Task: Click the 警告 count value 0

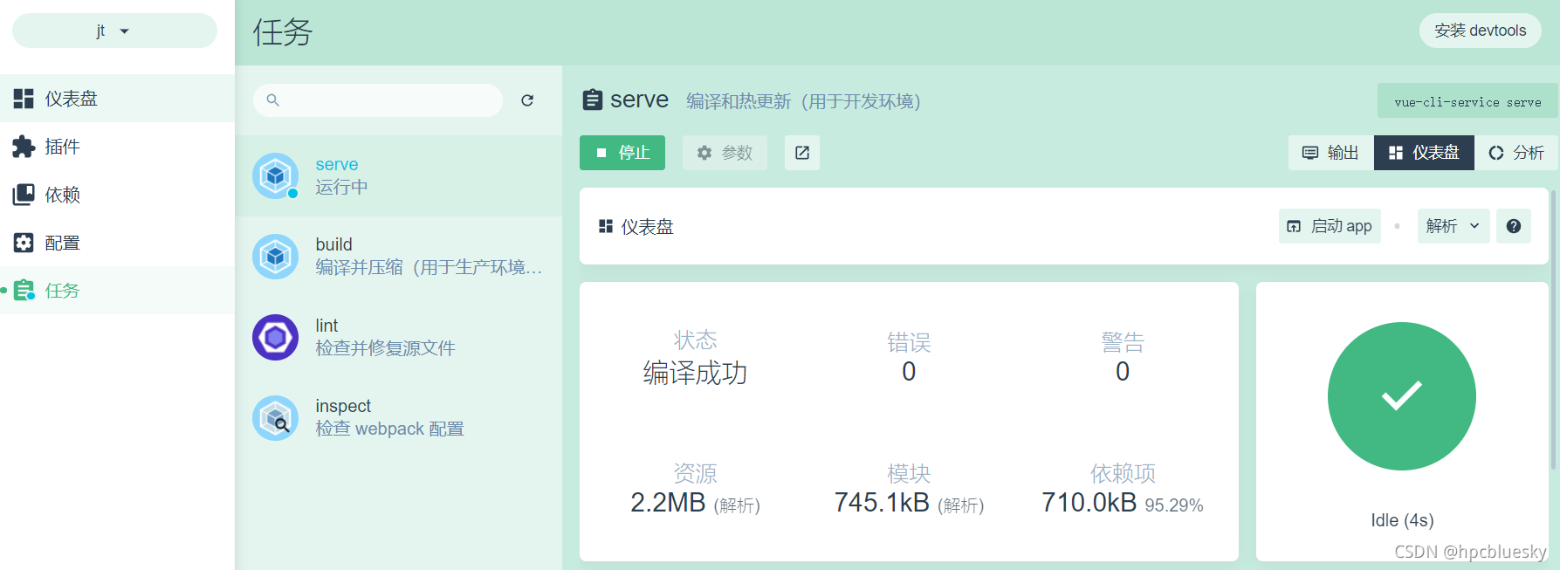Action: click(1123, 372)
